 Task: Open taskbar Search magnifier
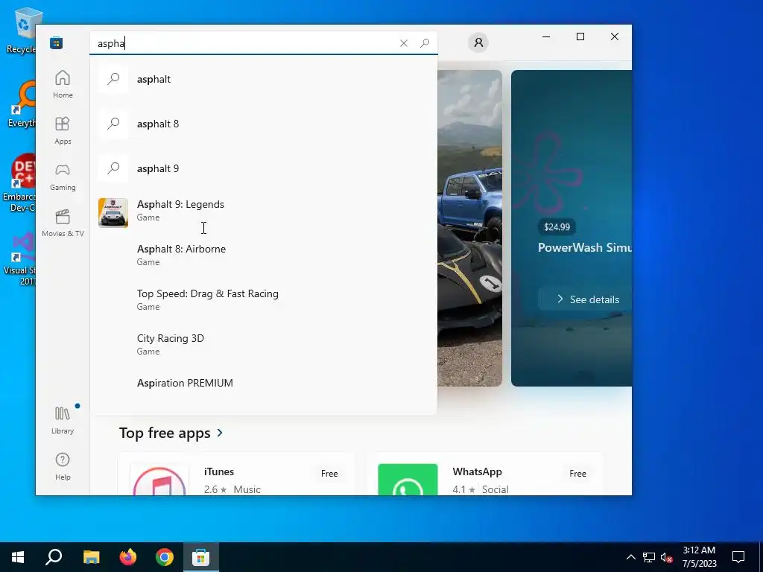(54, 557)
